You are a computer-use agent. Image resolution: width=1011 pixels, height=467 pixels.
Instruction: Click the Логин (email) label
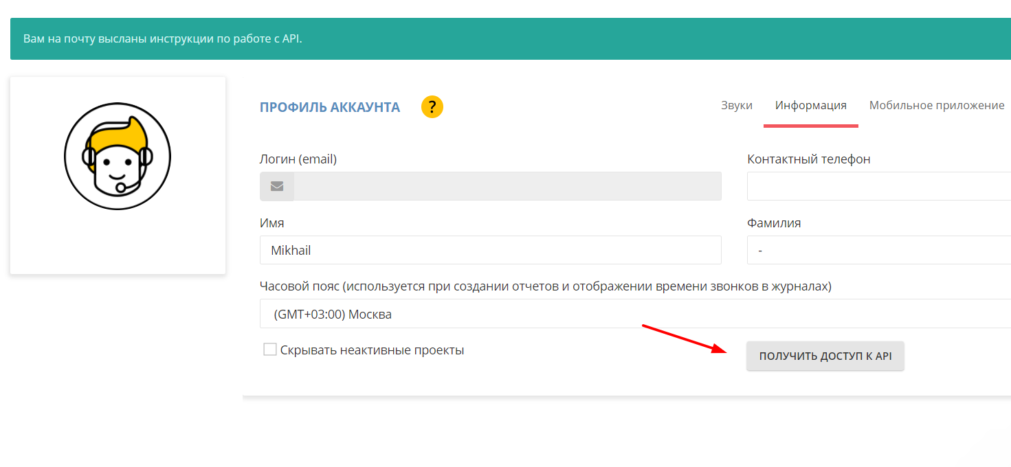coord(298,159)
